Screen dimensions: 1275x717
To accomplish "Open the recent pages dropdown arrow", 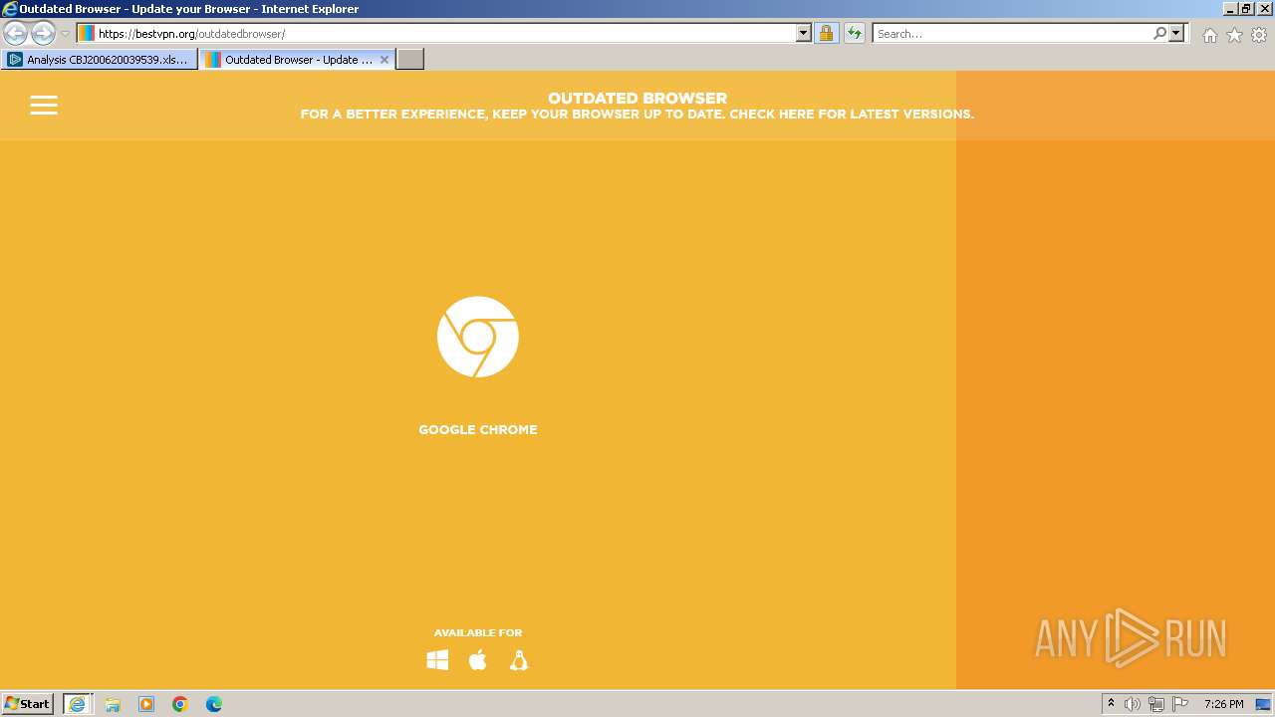I will pyautogui.click(x=66, y=34).
